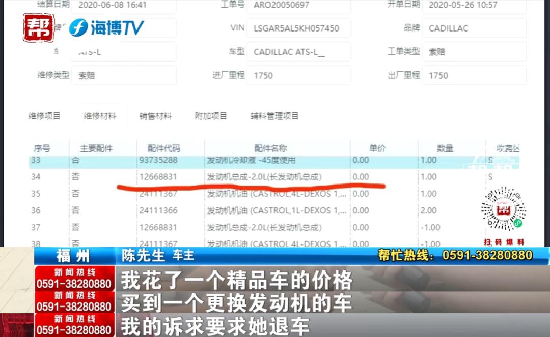Select the 0.00 price in row 34
Viewport: 550px width, 337px height.
361,177
